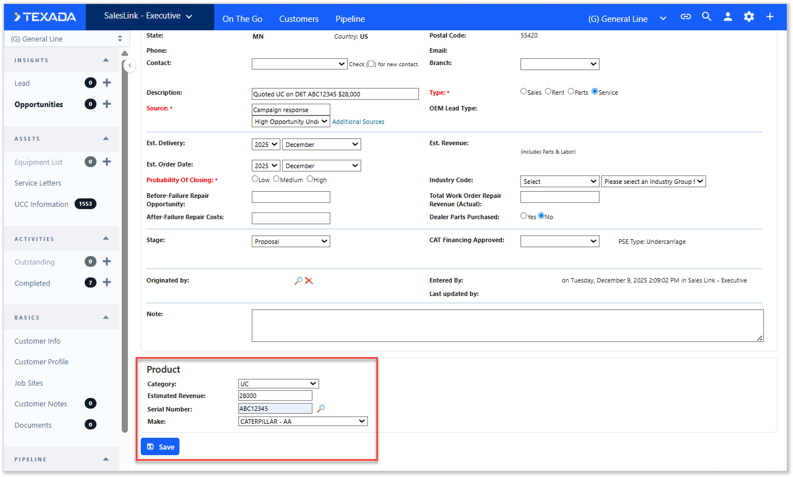This screenshot has width=793, height=477.
Task: Click the Note text area
Action: pos(507,326)
